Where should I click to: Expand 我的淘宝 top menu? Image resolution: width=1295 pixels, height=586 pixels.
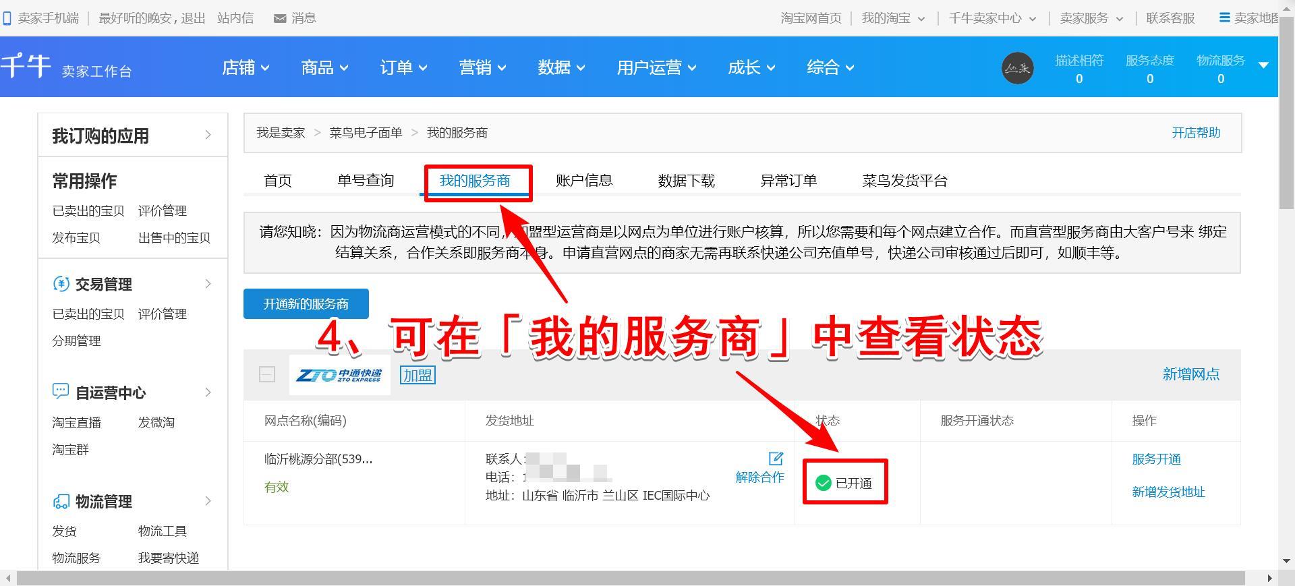893,18
